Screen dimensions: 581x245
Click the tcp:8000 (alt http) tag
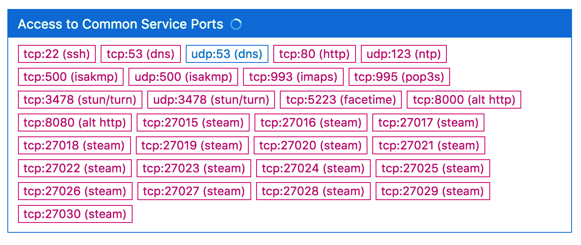[464, 100]
